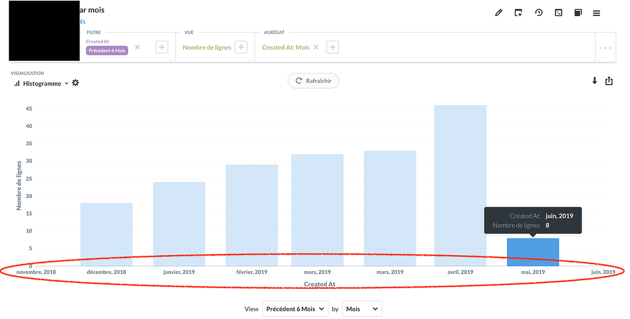Add a metric next to Nombre de lignes

point(241,47)
